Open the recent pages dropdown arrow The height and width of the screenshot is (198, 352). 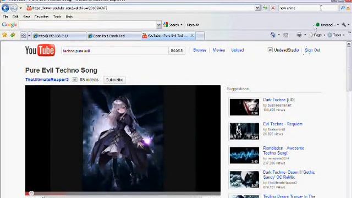(21, 8)
